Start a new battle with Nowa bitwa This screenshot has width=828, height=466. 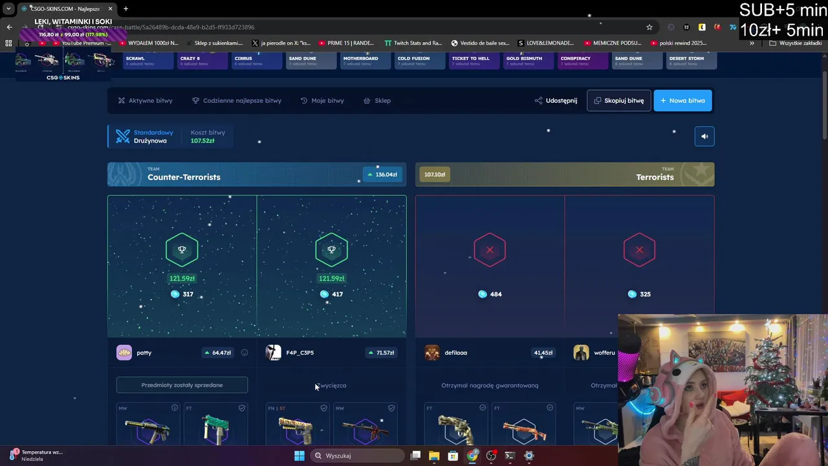pyautogui.click(x=682, y=100)
